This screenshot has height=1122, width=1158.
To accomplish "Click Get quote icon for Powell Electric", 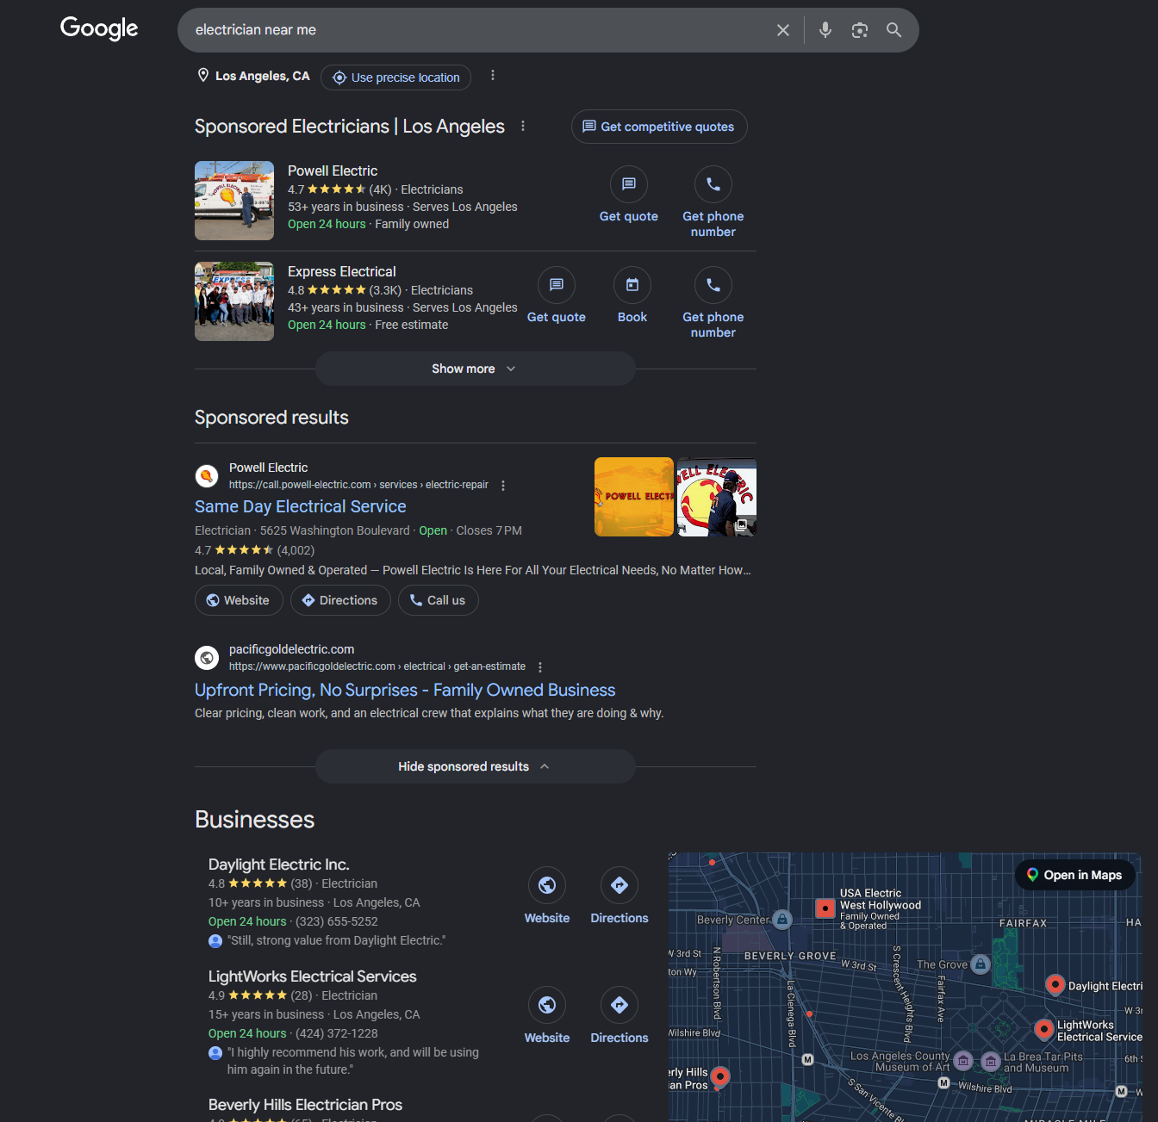I will point(629,184).
